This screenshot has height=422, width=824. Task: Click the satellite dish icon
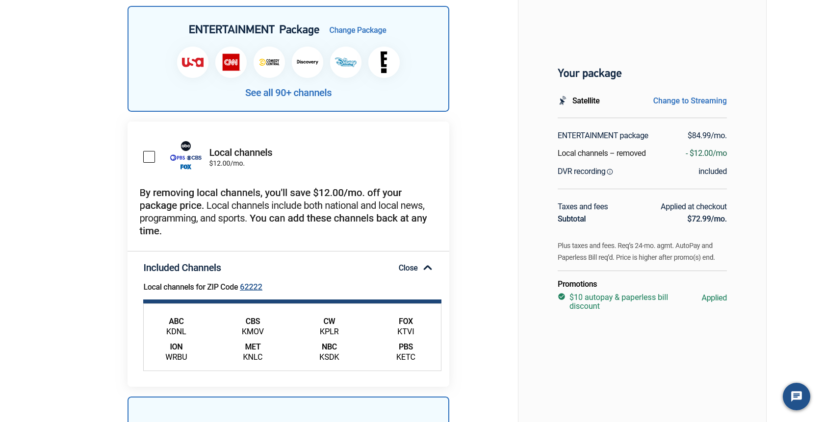[563, 100]
